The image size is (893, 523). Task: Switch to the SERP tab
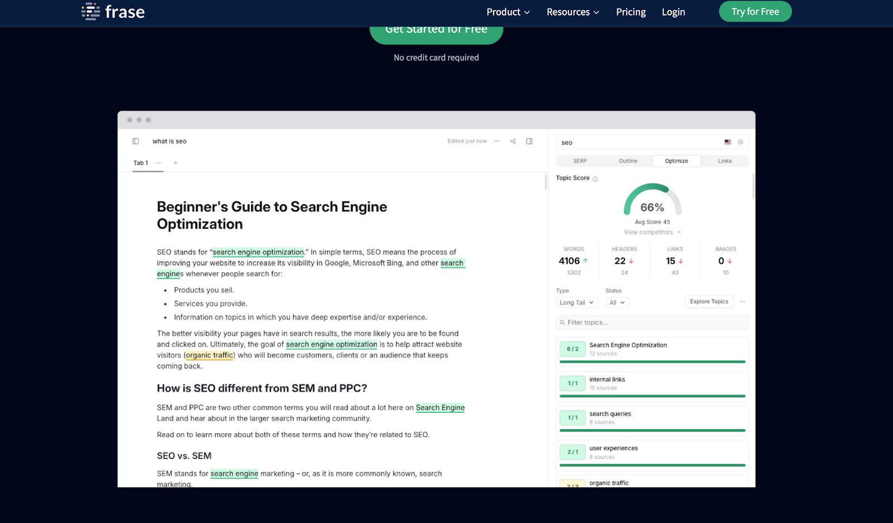(x=580, y=161)
